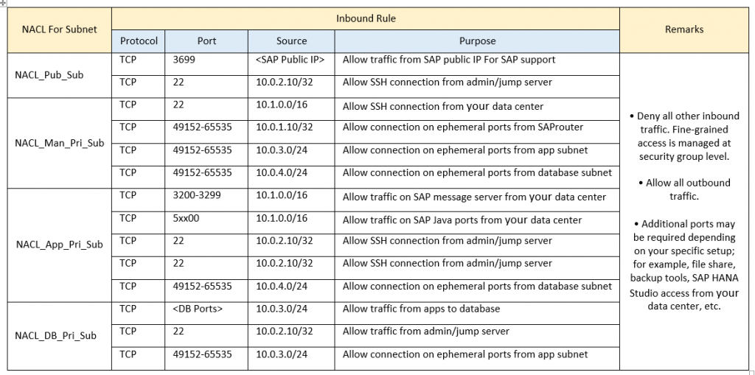
Task: Click the NACL_DB_Pri_Sub cell
Action: click(x=59, y=336)
